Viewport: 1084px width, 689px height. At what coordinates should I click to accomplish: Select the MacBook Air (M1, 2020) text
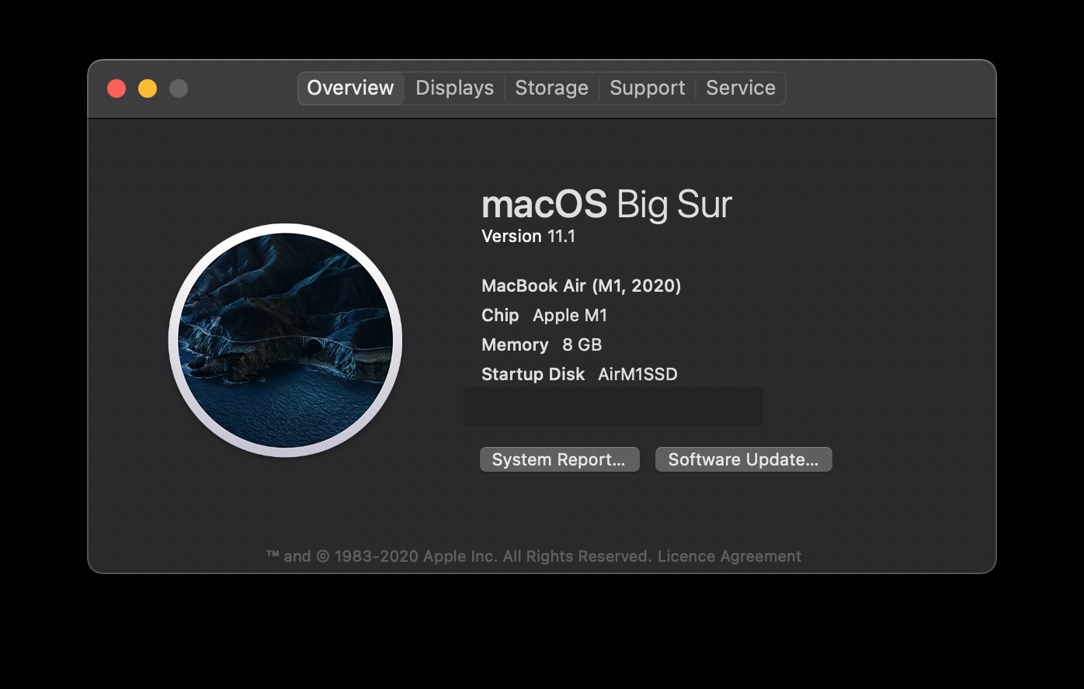581,286
